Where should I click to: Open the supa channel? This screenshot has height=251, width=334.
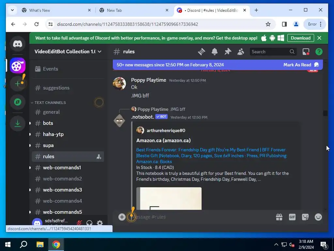coord(68,145)
